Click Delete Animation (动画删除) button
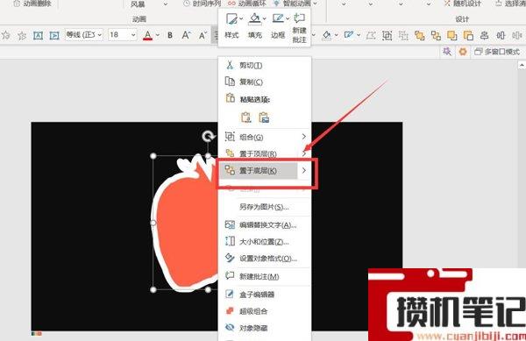 pyautogui.click(x=32, y=4)
